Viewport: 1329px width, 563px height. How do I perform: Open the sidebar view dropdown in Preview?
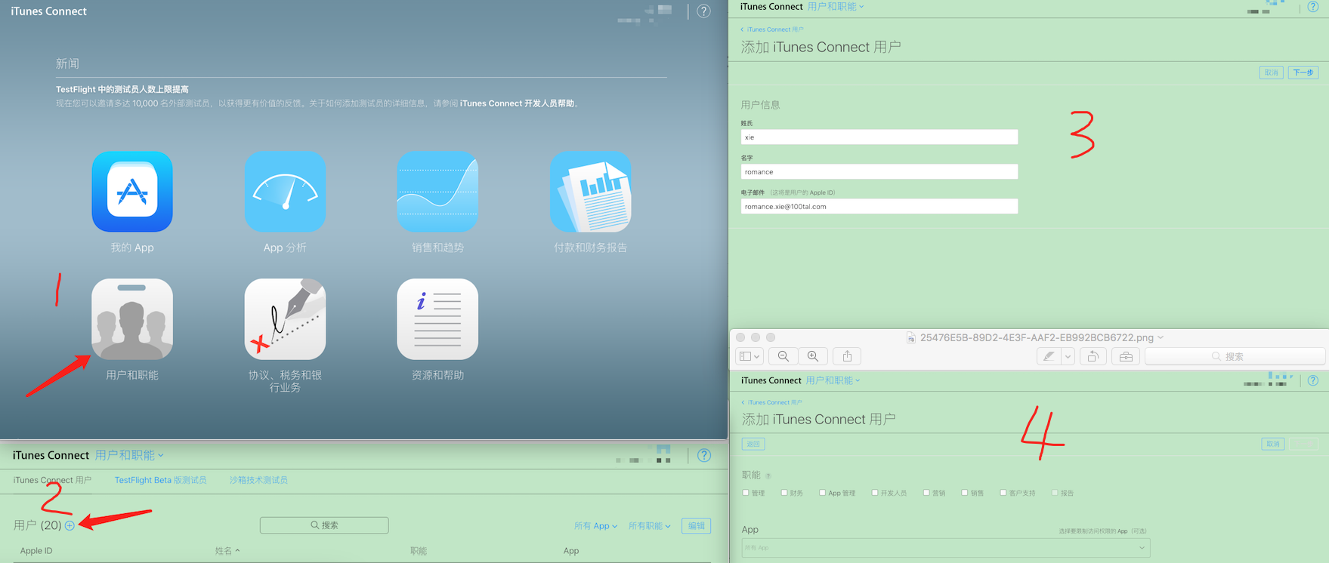pos(749,356)
